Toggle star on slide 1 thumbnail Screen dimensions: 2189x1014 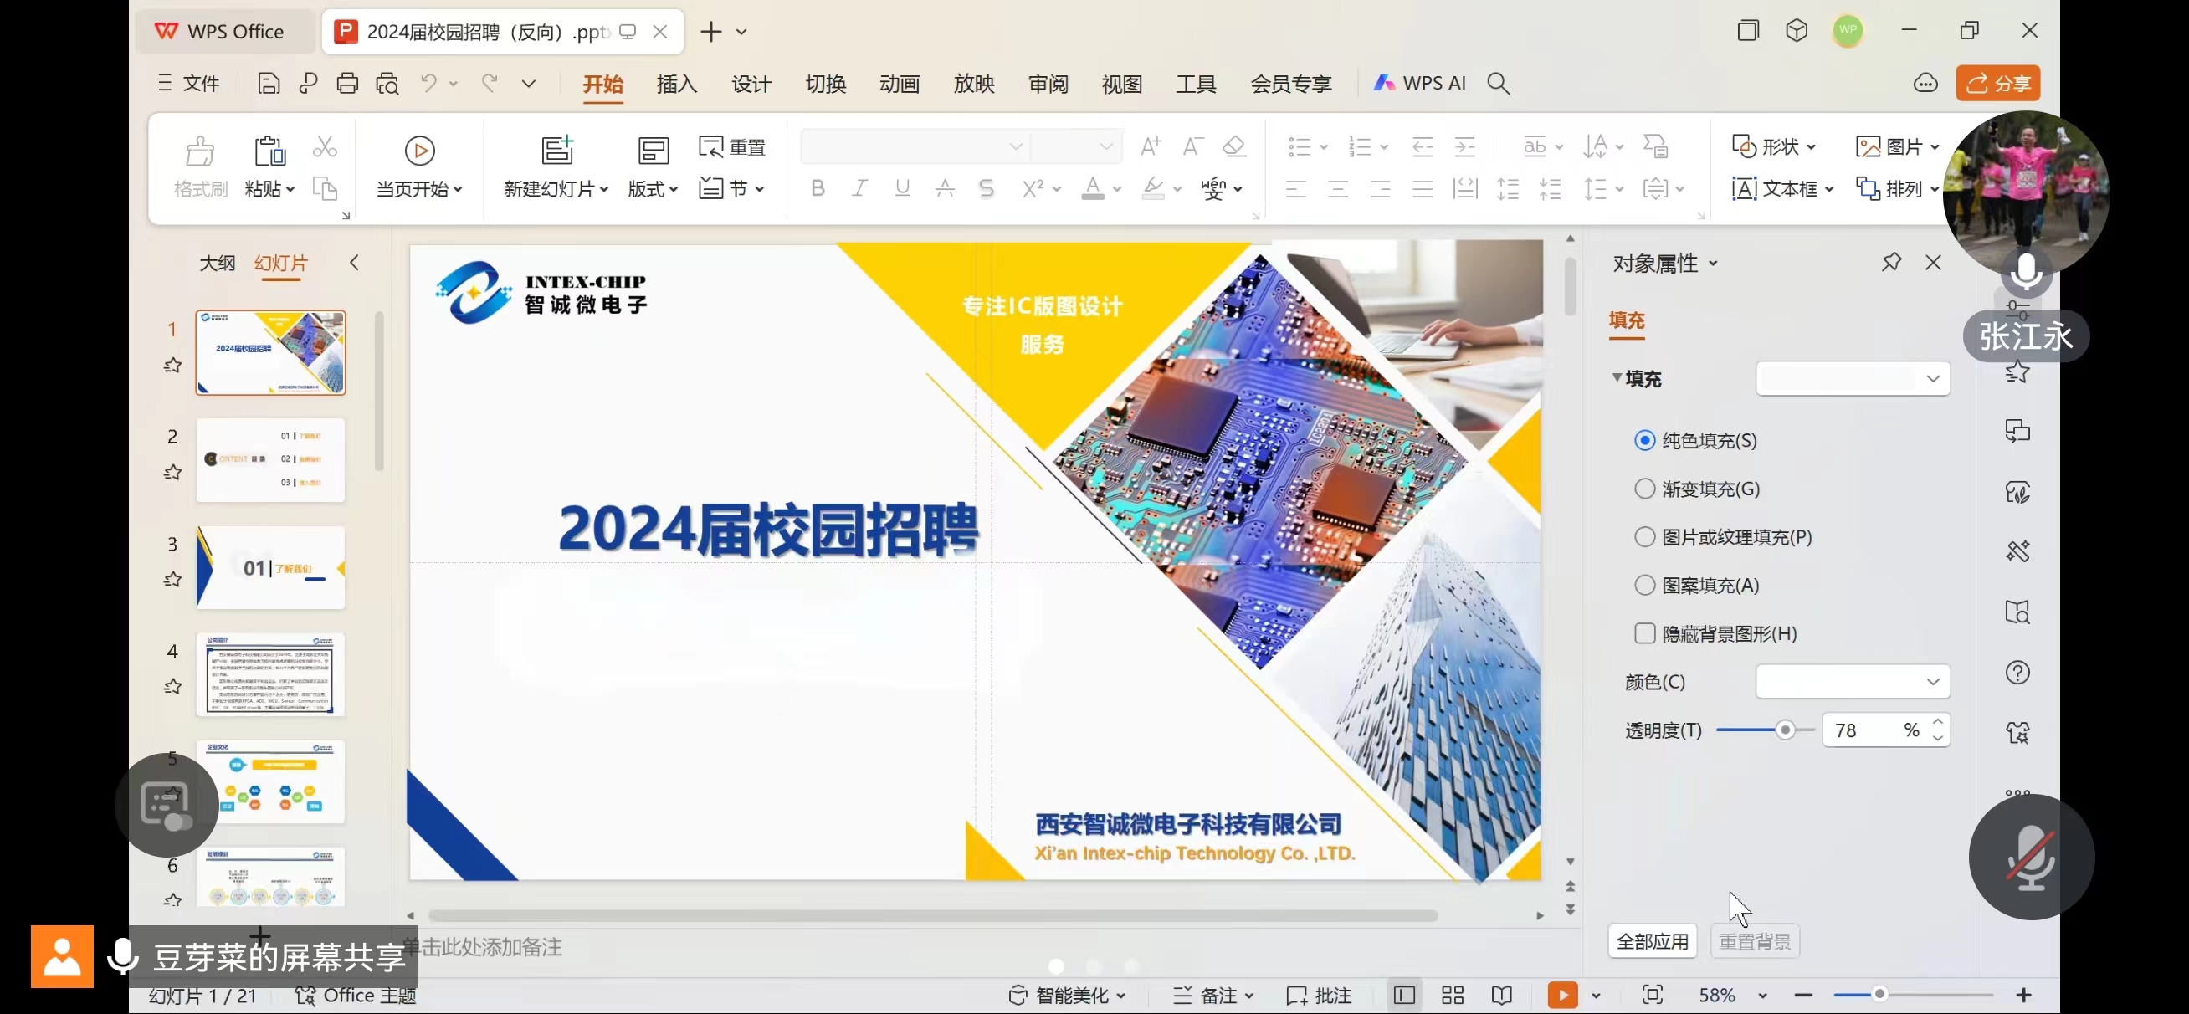coord(172,366)
